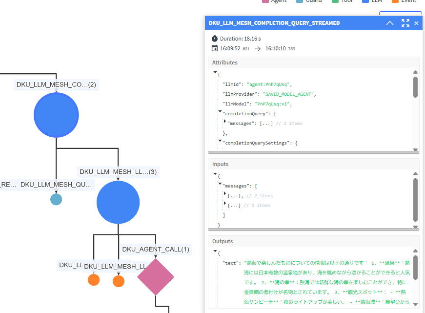The width and height of the screenshot is (425, 313).
Task: Click the llmId value agent:PnP7qUsq
Action: pyautogui.click(x=268, y=84)
